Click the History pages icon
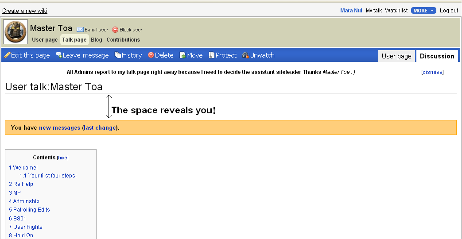The width and height of the screenshot is (462, 239). tap(118, 55)
